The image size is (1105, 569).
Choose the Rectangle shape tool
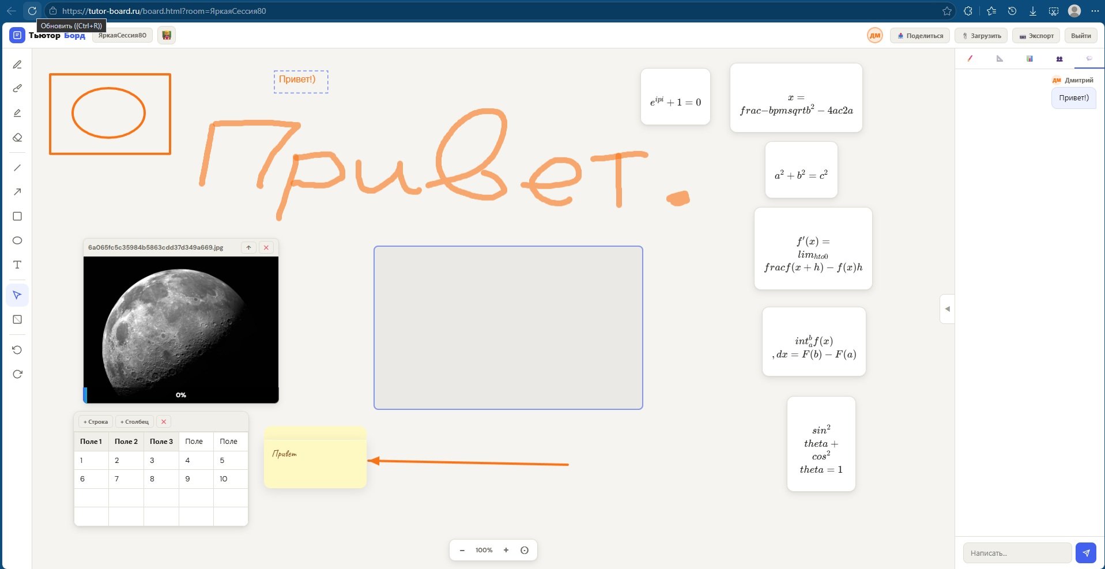coord(17,216)
